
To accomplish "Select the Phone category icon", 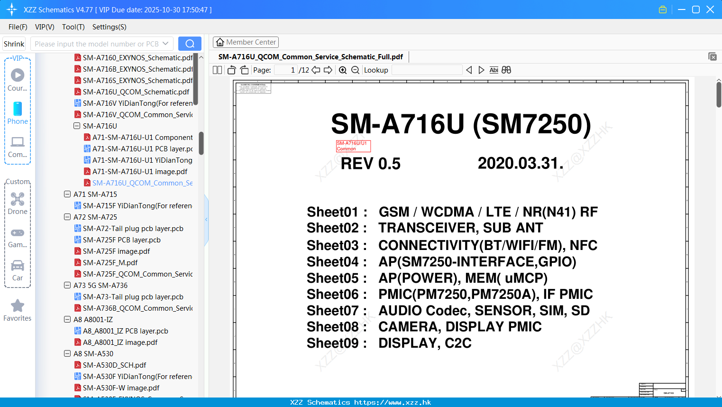I will (18, 113).
